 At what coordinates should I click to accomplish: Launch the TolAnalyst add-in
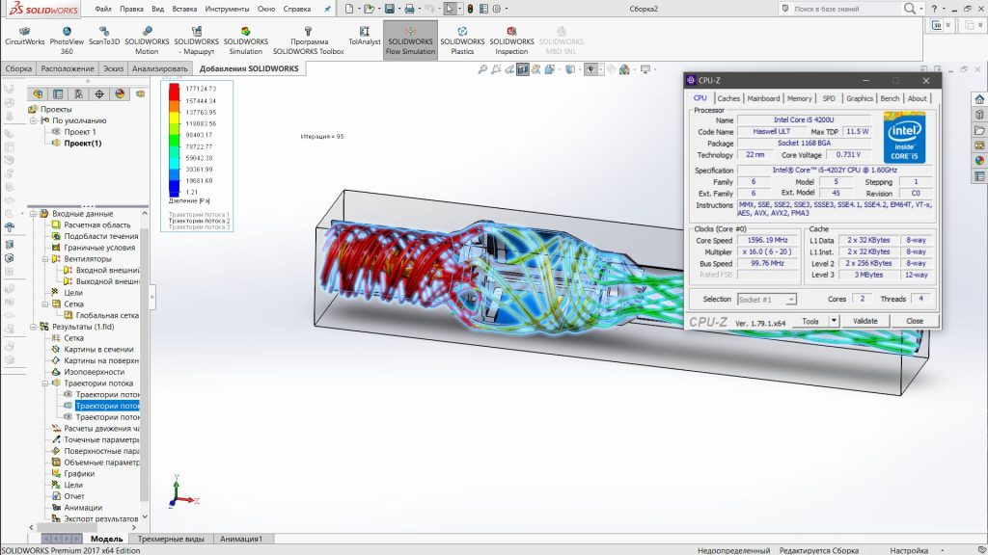click(364, 36)
